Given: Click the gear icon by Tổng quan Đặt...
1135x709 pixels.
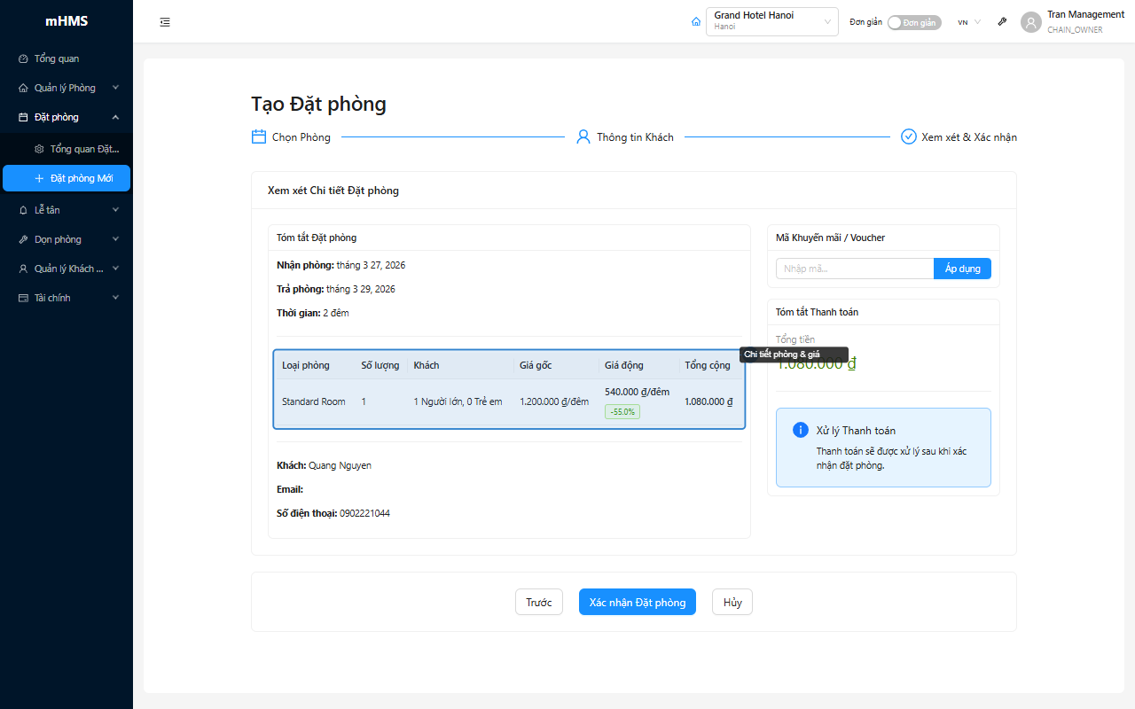Looking at the screenshot, I should (x=39, y=149).
